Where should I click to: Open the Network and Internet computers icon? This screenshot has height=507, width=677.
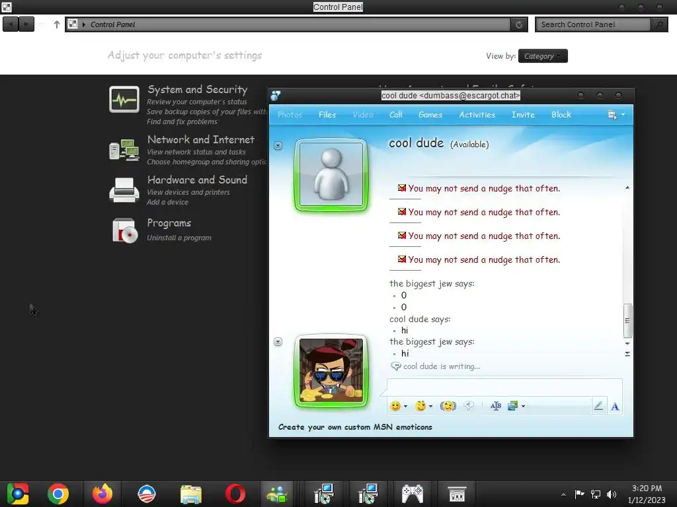pyautogui.click(x=124, y=150)
